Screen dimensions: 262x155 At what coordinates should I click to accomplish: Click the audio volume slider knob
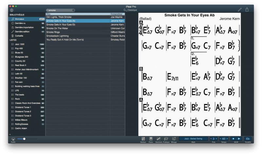pos(24,139)
